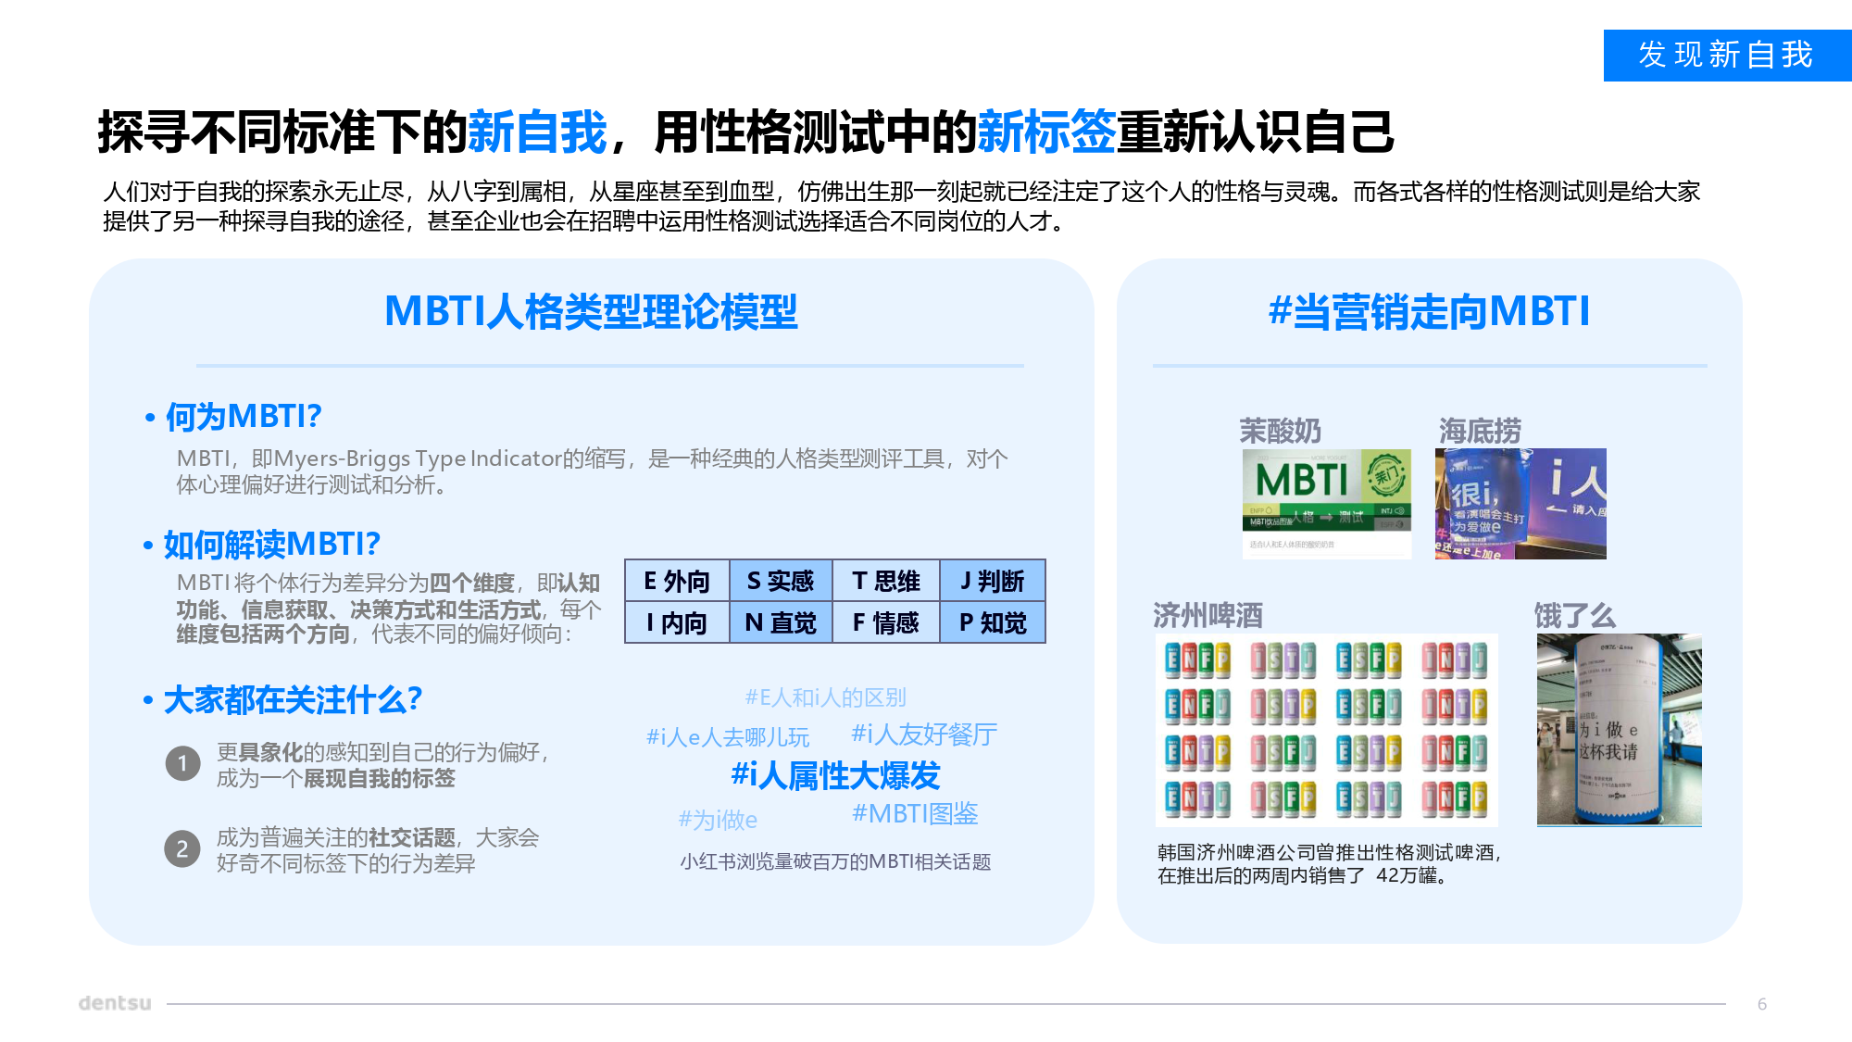This screenshot has height=1042, width=1852.
Task: Click the label 茉酸奶
Action: coord(1281,431)
